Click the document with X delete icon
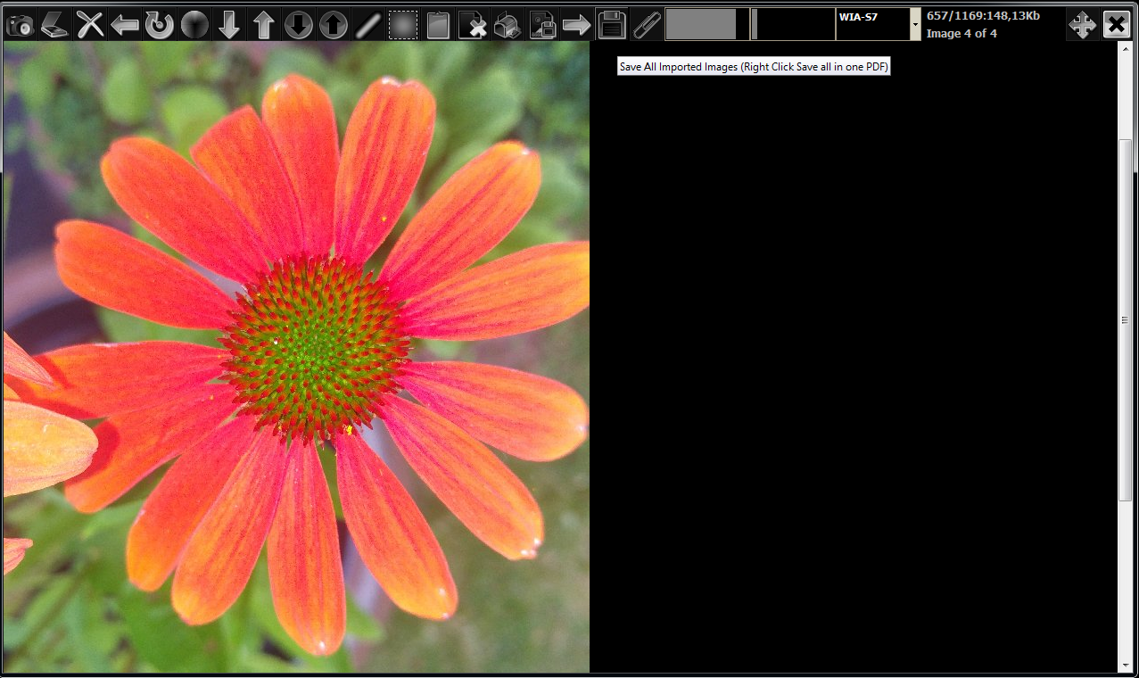Viewport: 1139px width, 678px height. point(473,25)
